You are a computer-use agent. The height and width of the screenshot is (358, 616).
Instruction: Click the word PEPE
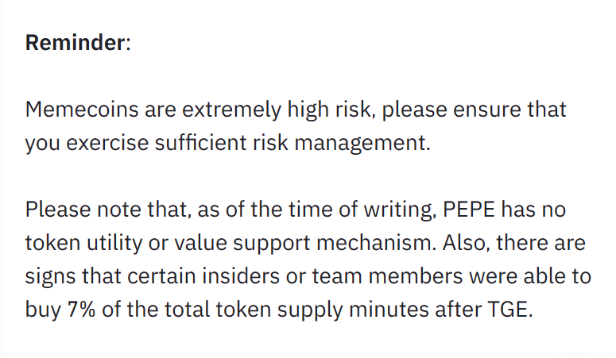pyautogui.click(x=469, y=210)
